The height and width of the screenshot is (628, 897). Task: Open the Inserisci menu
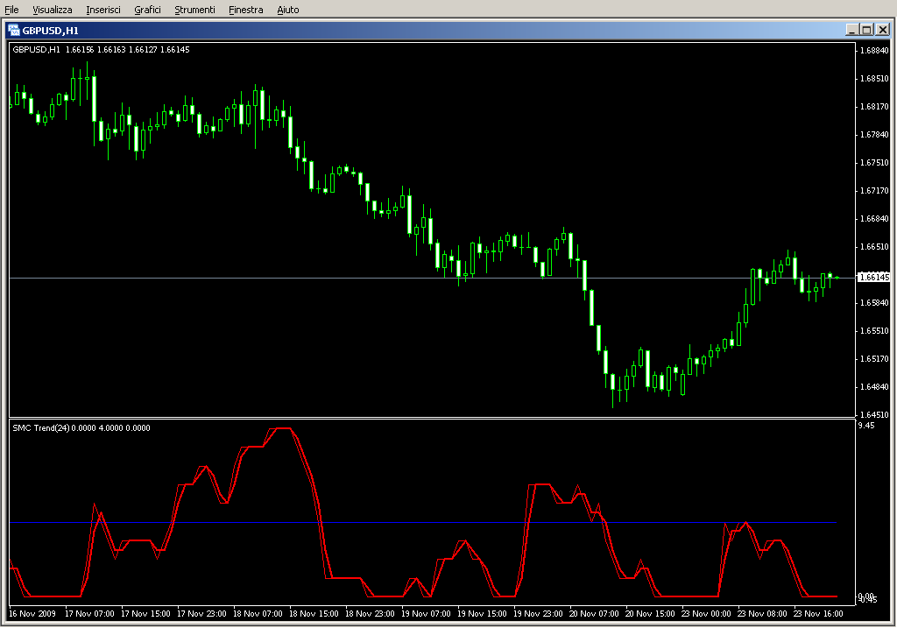pos(103,10)
